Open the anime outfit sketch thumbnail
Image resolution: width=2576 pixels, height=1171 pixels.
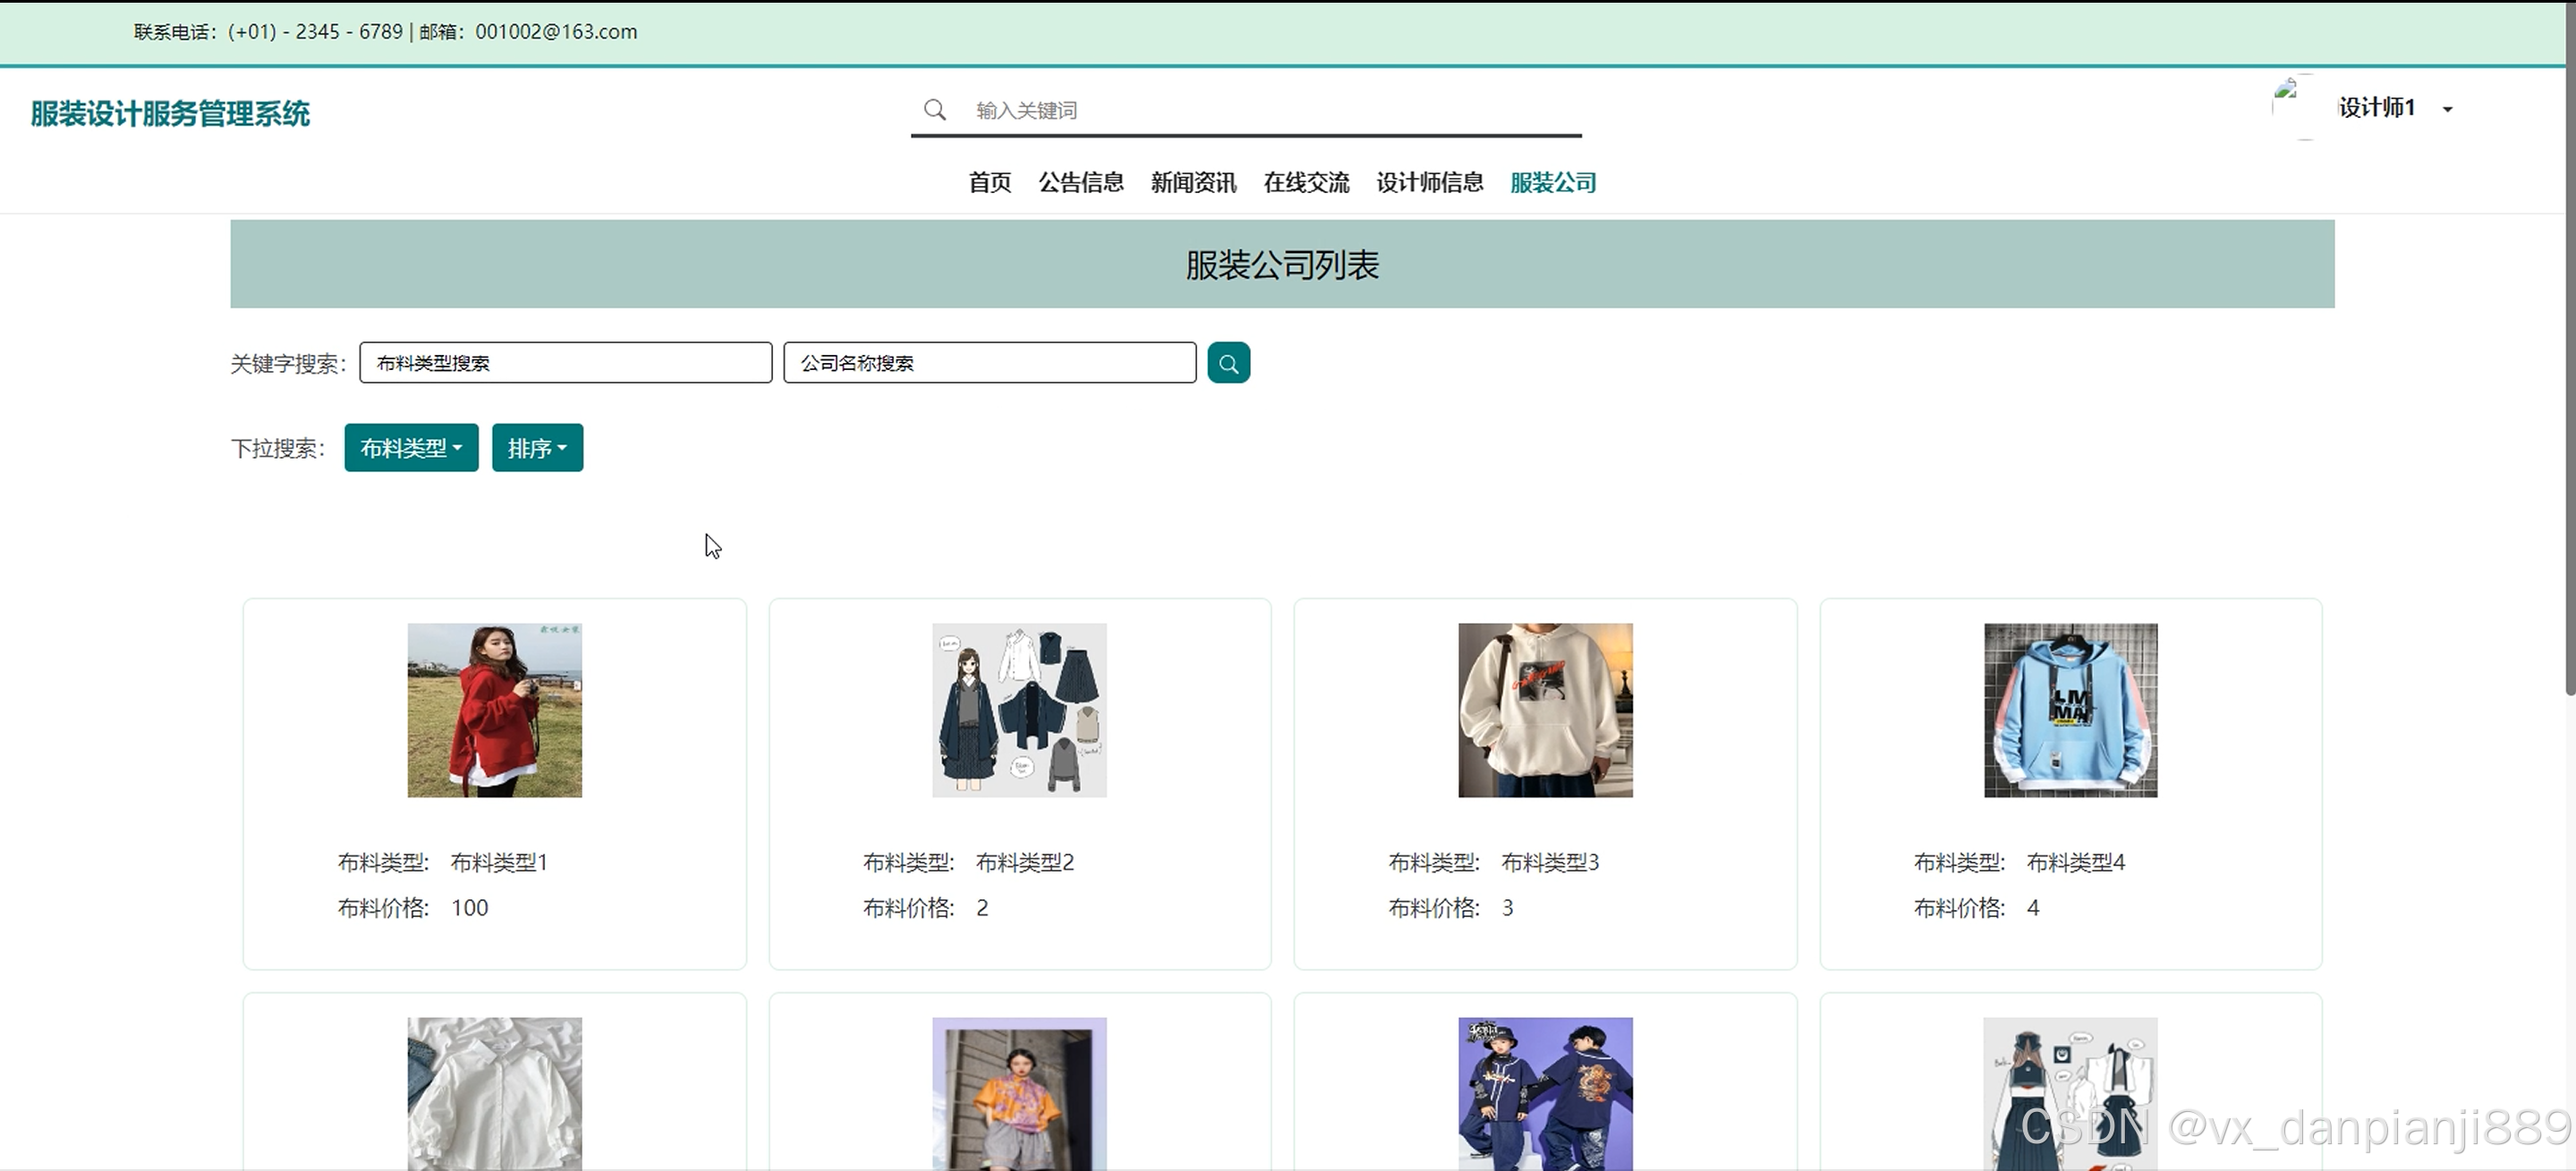coord(1019,711)
